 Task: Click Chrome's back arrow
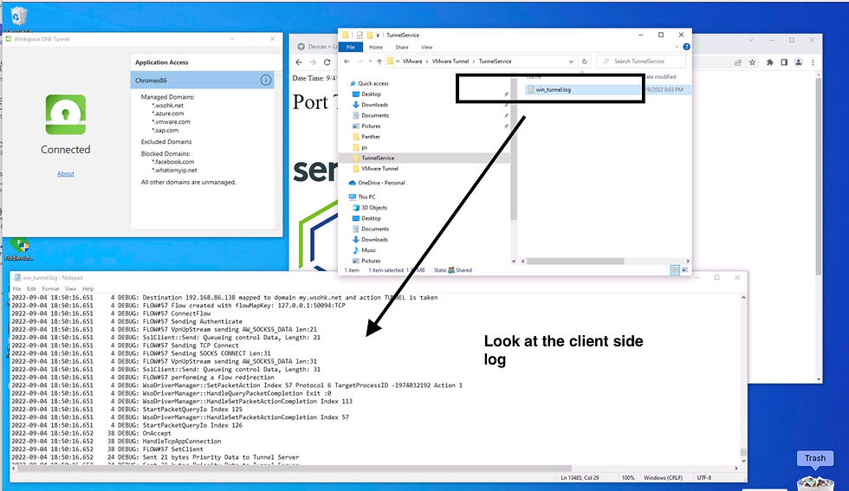click(299, 62)
